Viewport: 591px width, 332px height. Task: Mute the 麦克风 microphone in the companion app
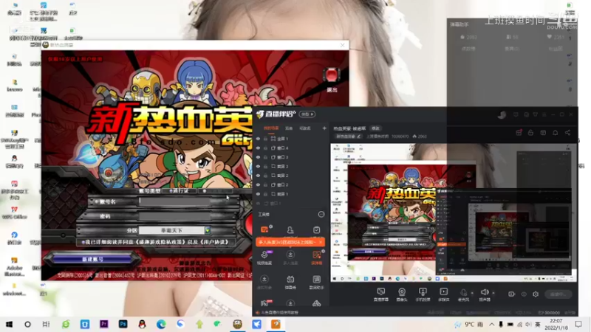(463, 294)
